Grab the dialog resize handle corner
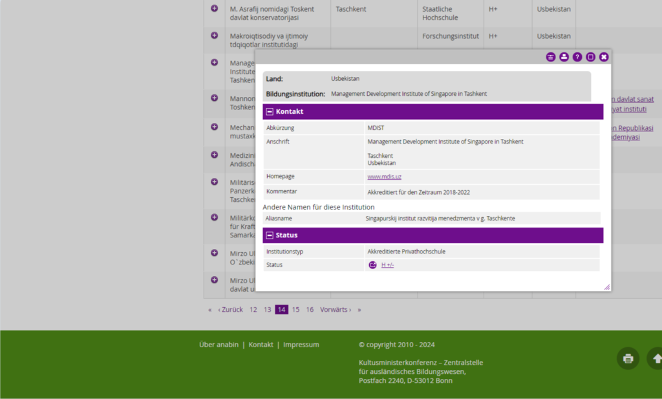Screen dimensions: 662x399 click(607, 287)
